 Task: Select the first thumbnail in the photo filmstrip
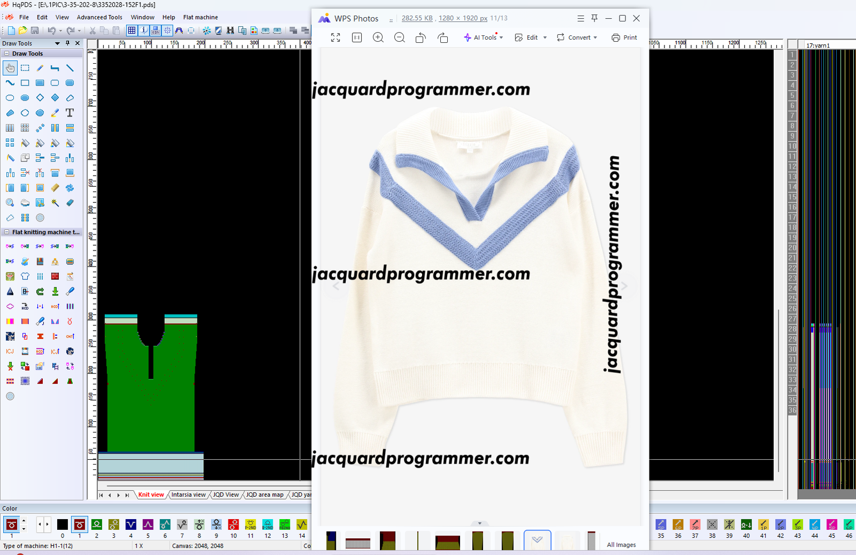[x=331, y=541]
